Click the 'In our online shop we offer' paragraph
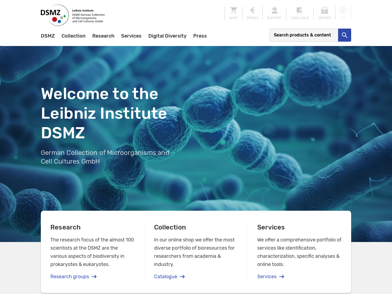392x294 pixels. [x=194, y=252]
